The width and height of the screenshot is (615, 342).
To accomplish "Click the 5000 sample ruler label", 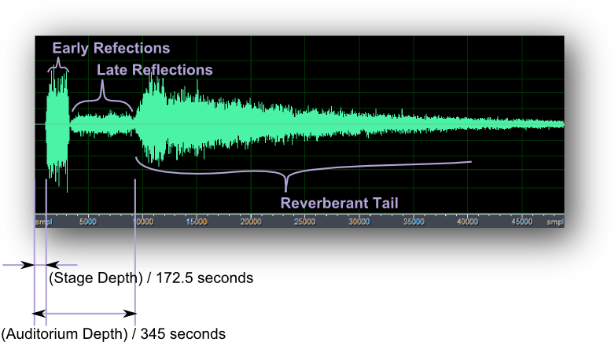I will pos(88,222).
